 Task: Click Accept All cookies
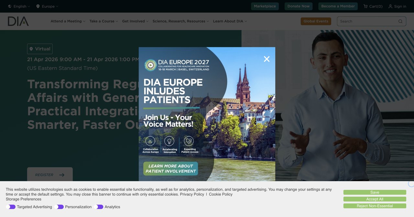point(375,199)
